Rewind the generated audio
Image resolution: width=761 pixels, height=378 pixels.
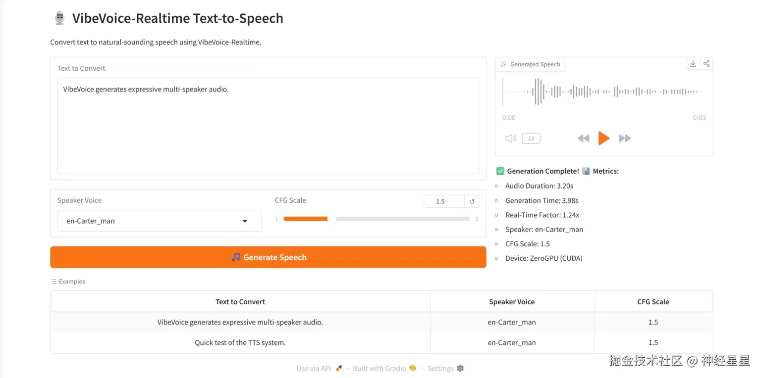pos(583,139)
